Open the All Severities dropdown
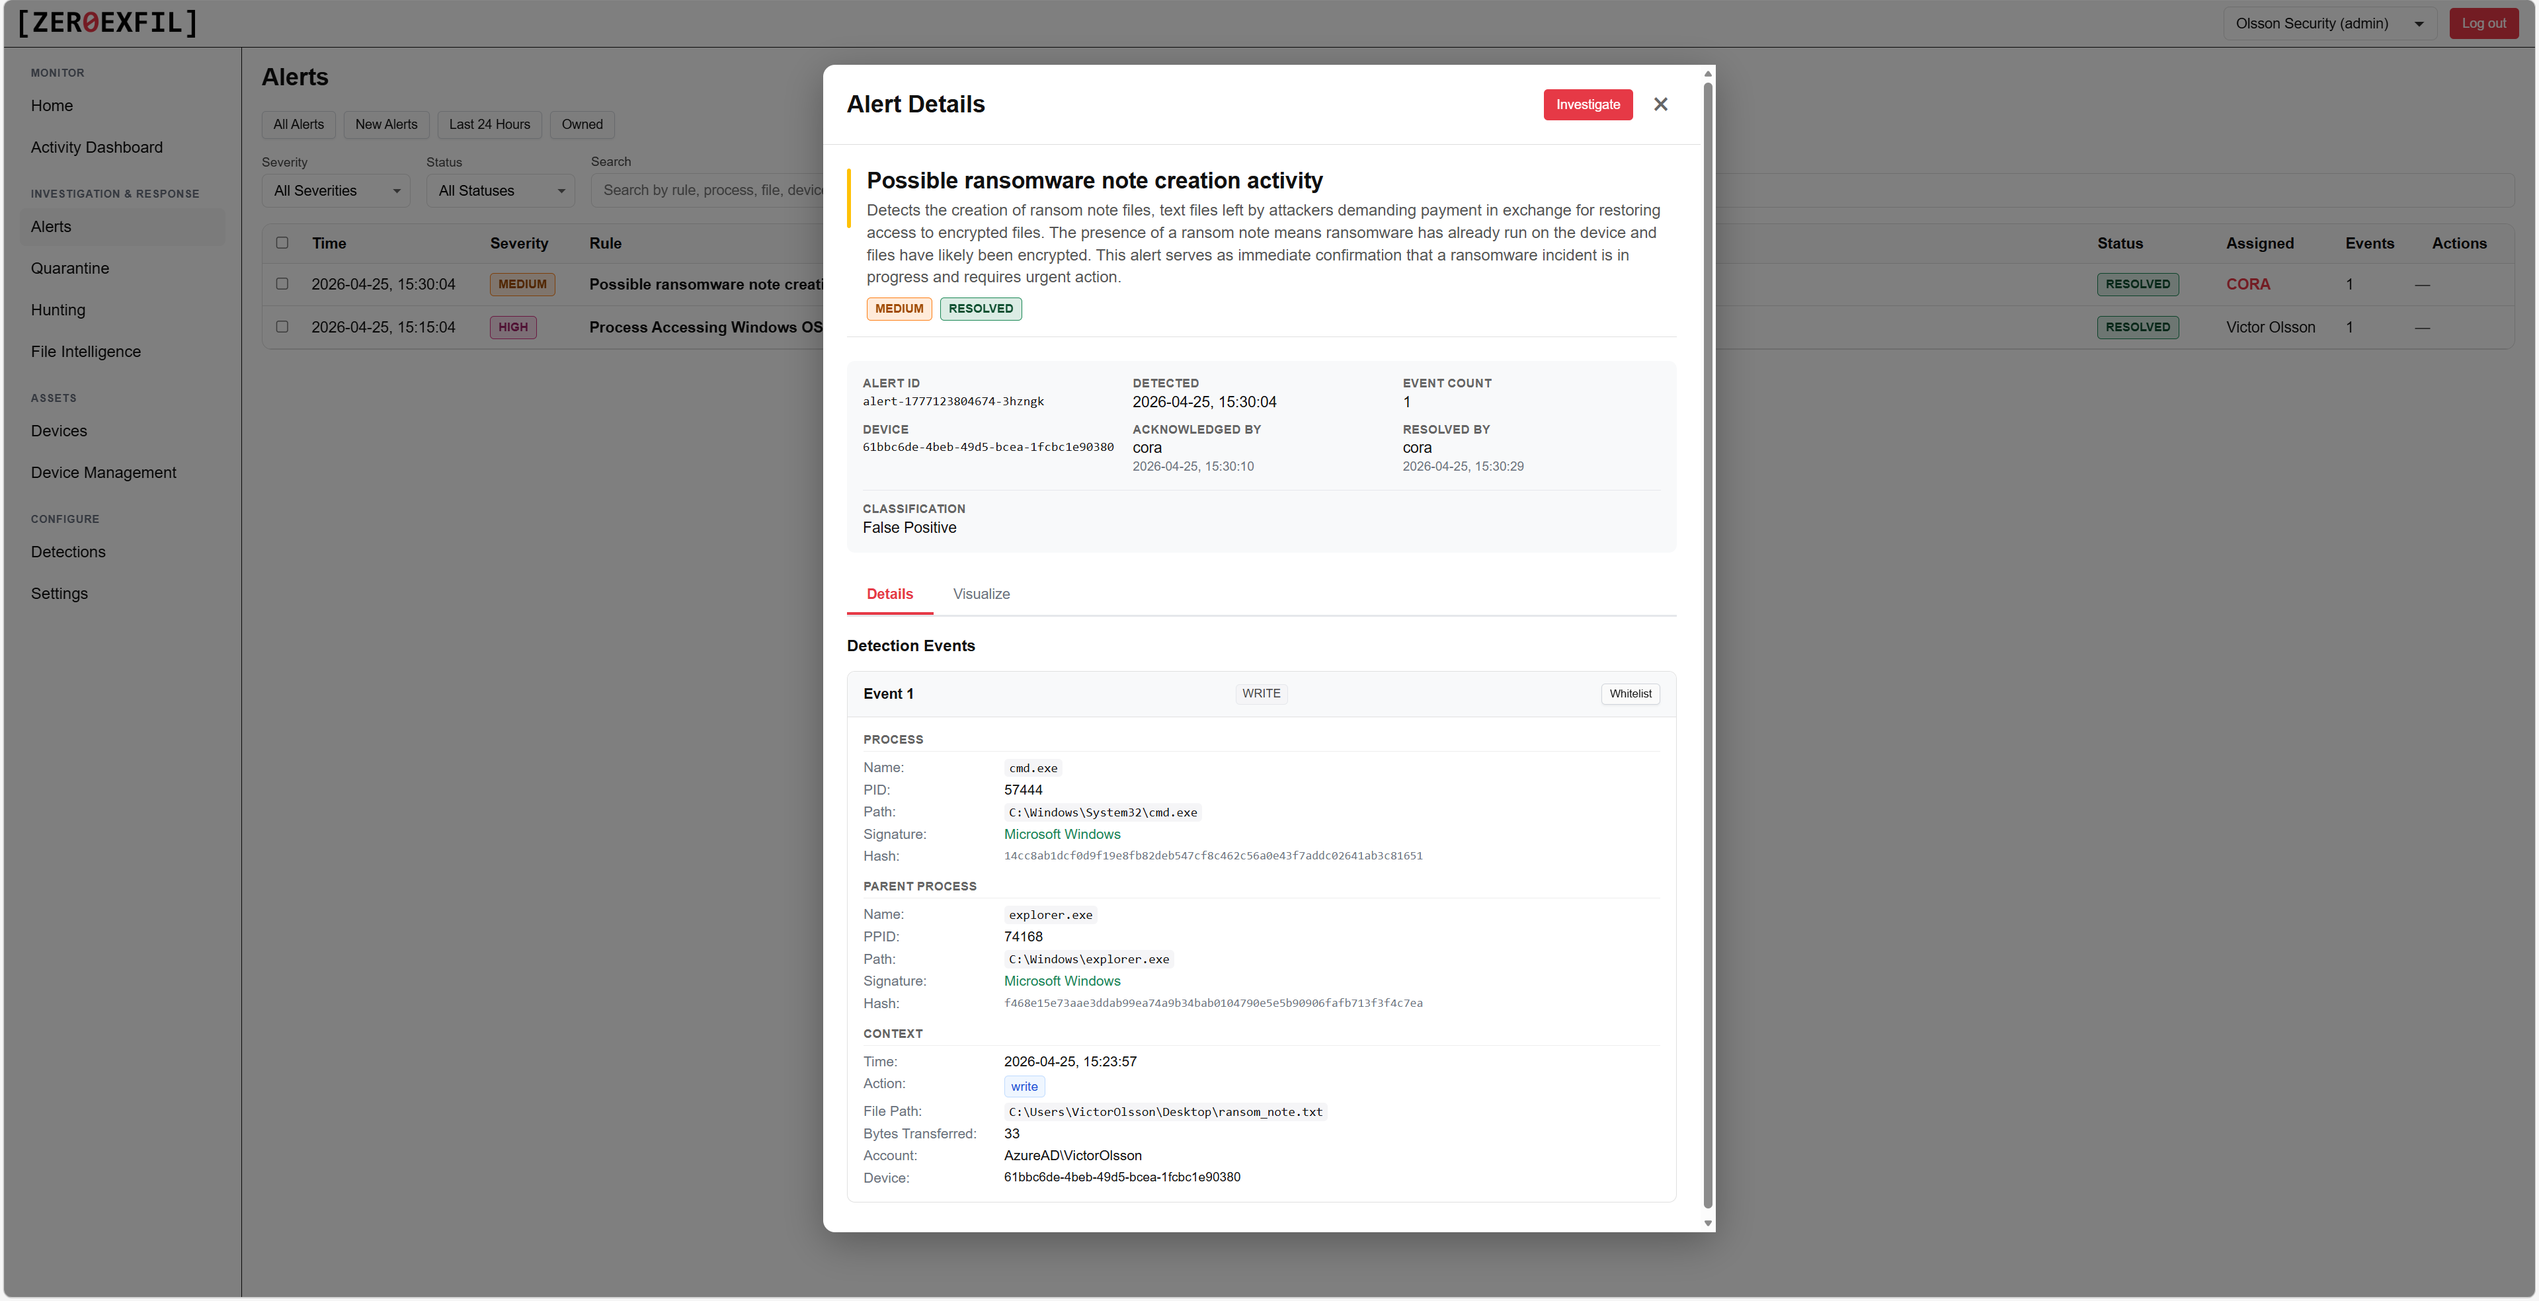The image size is (2539, 1301). pyautogui.click(x=335, y=190)
